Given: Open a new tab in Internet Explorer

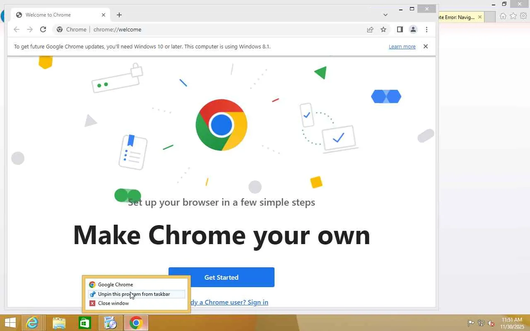Looking at the screenshot, I should 490,17.
